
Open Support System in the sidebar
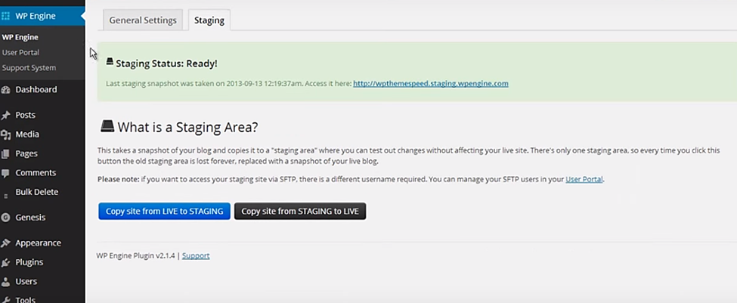[x=29, y=68]
